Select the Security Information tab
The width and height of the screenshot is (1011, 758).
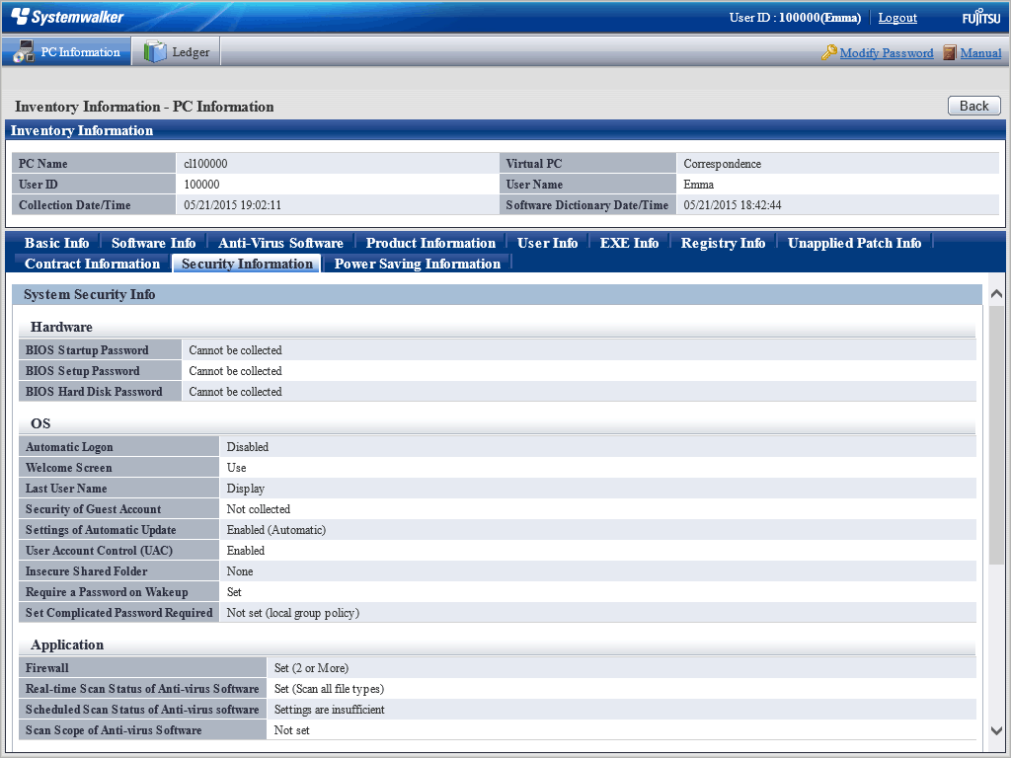click(x=247, y=264)
